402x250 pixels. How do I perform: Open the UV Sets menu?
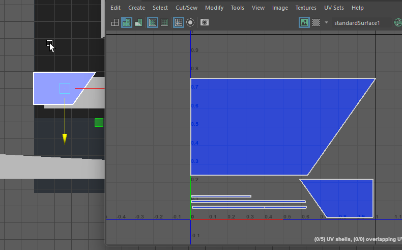(334, 8)
